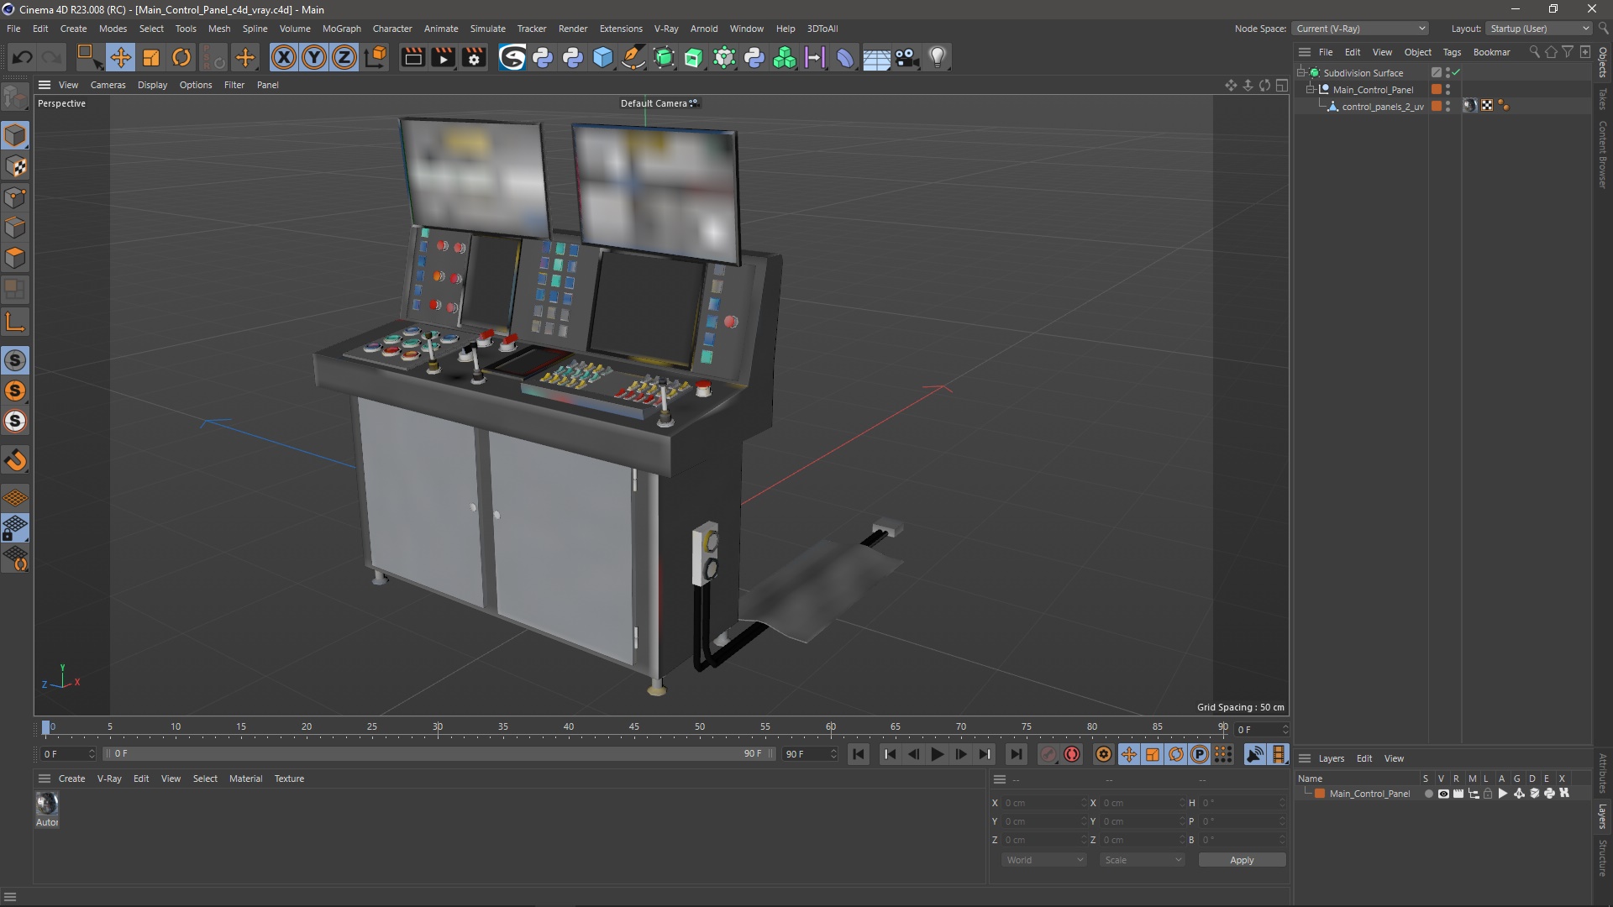Toggle visibility eye for Main_Control_Panel layer
Screen dimensions: 1613x907
point(1443,794)
